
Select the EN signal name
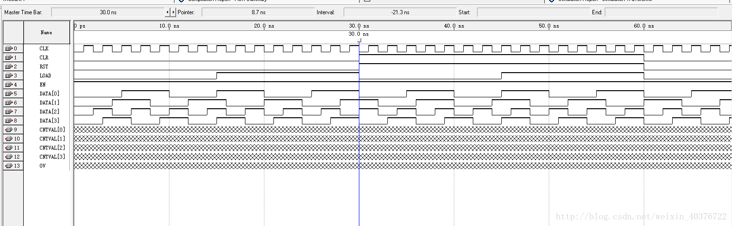point(43,85)
